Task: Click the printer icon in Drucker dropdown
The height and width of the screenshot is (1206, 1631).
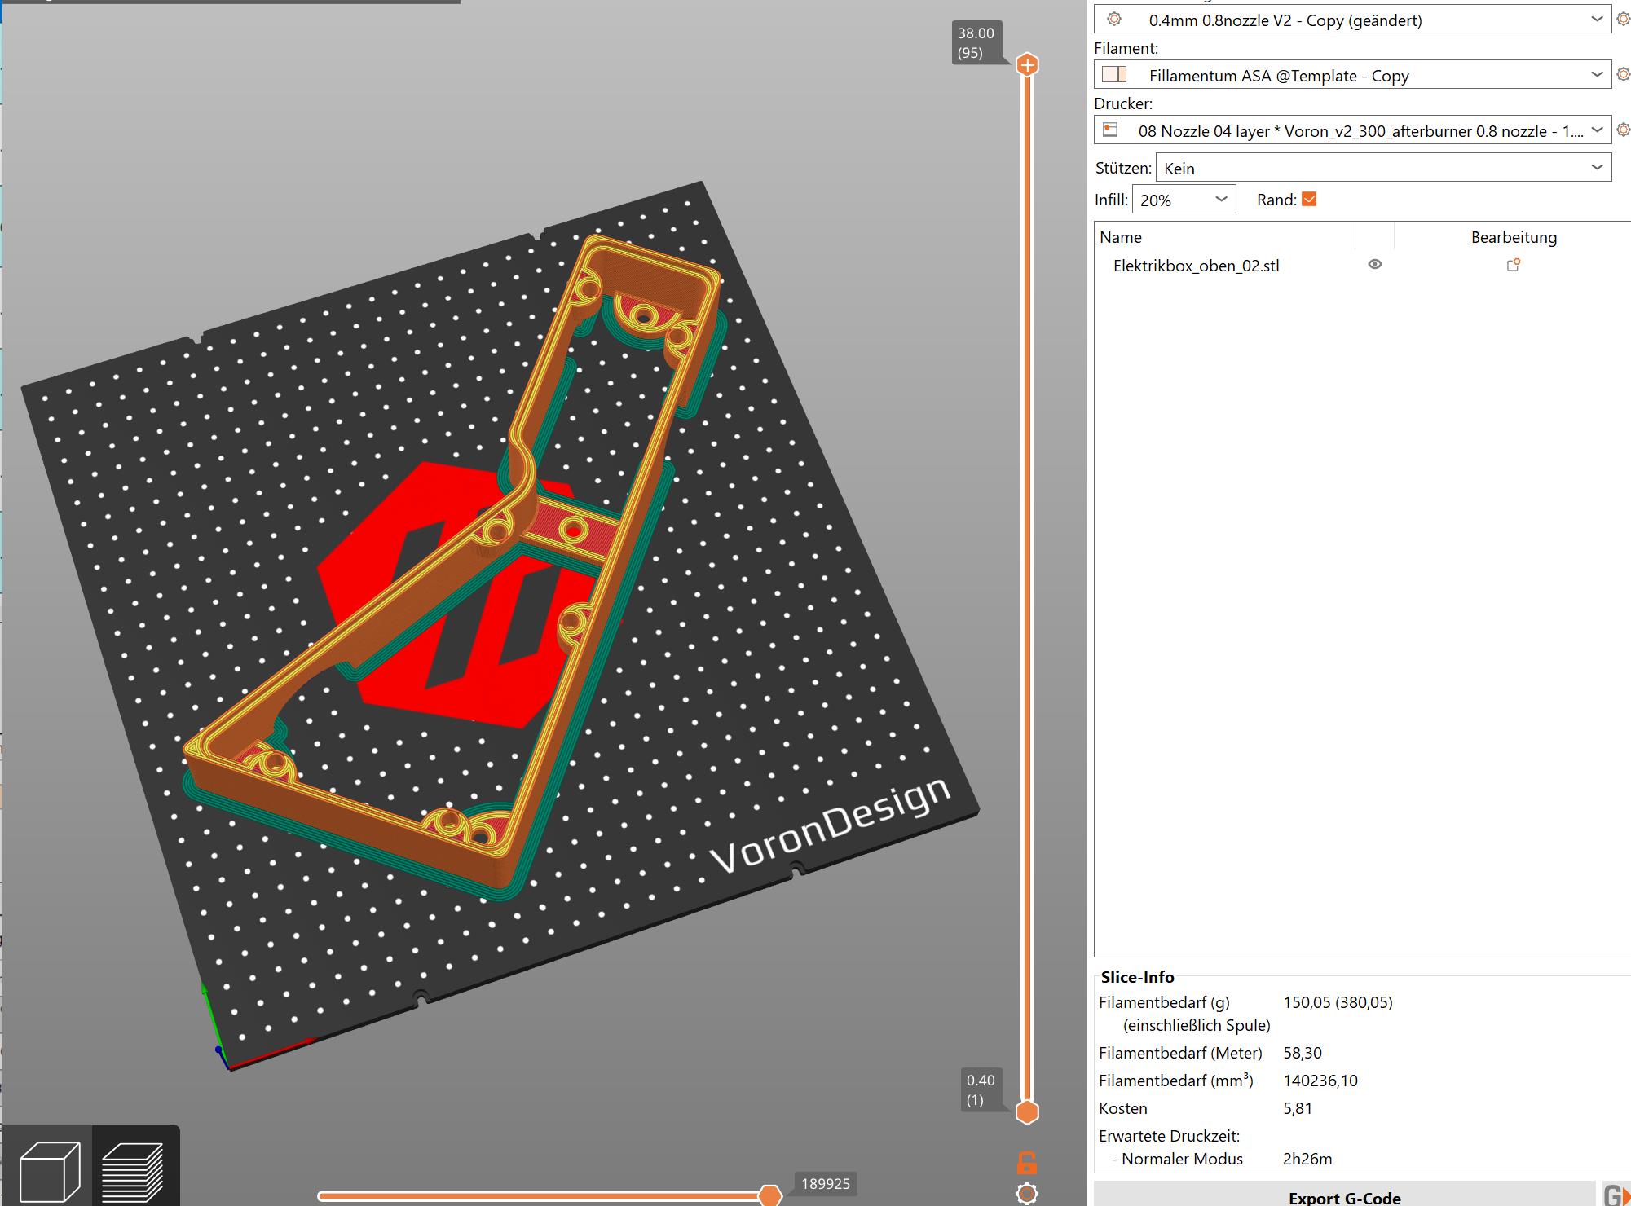Action: [x=1110, y=130]
